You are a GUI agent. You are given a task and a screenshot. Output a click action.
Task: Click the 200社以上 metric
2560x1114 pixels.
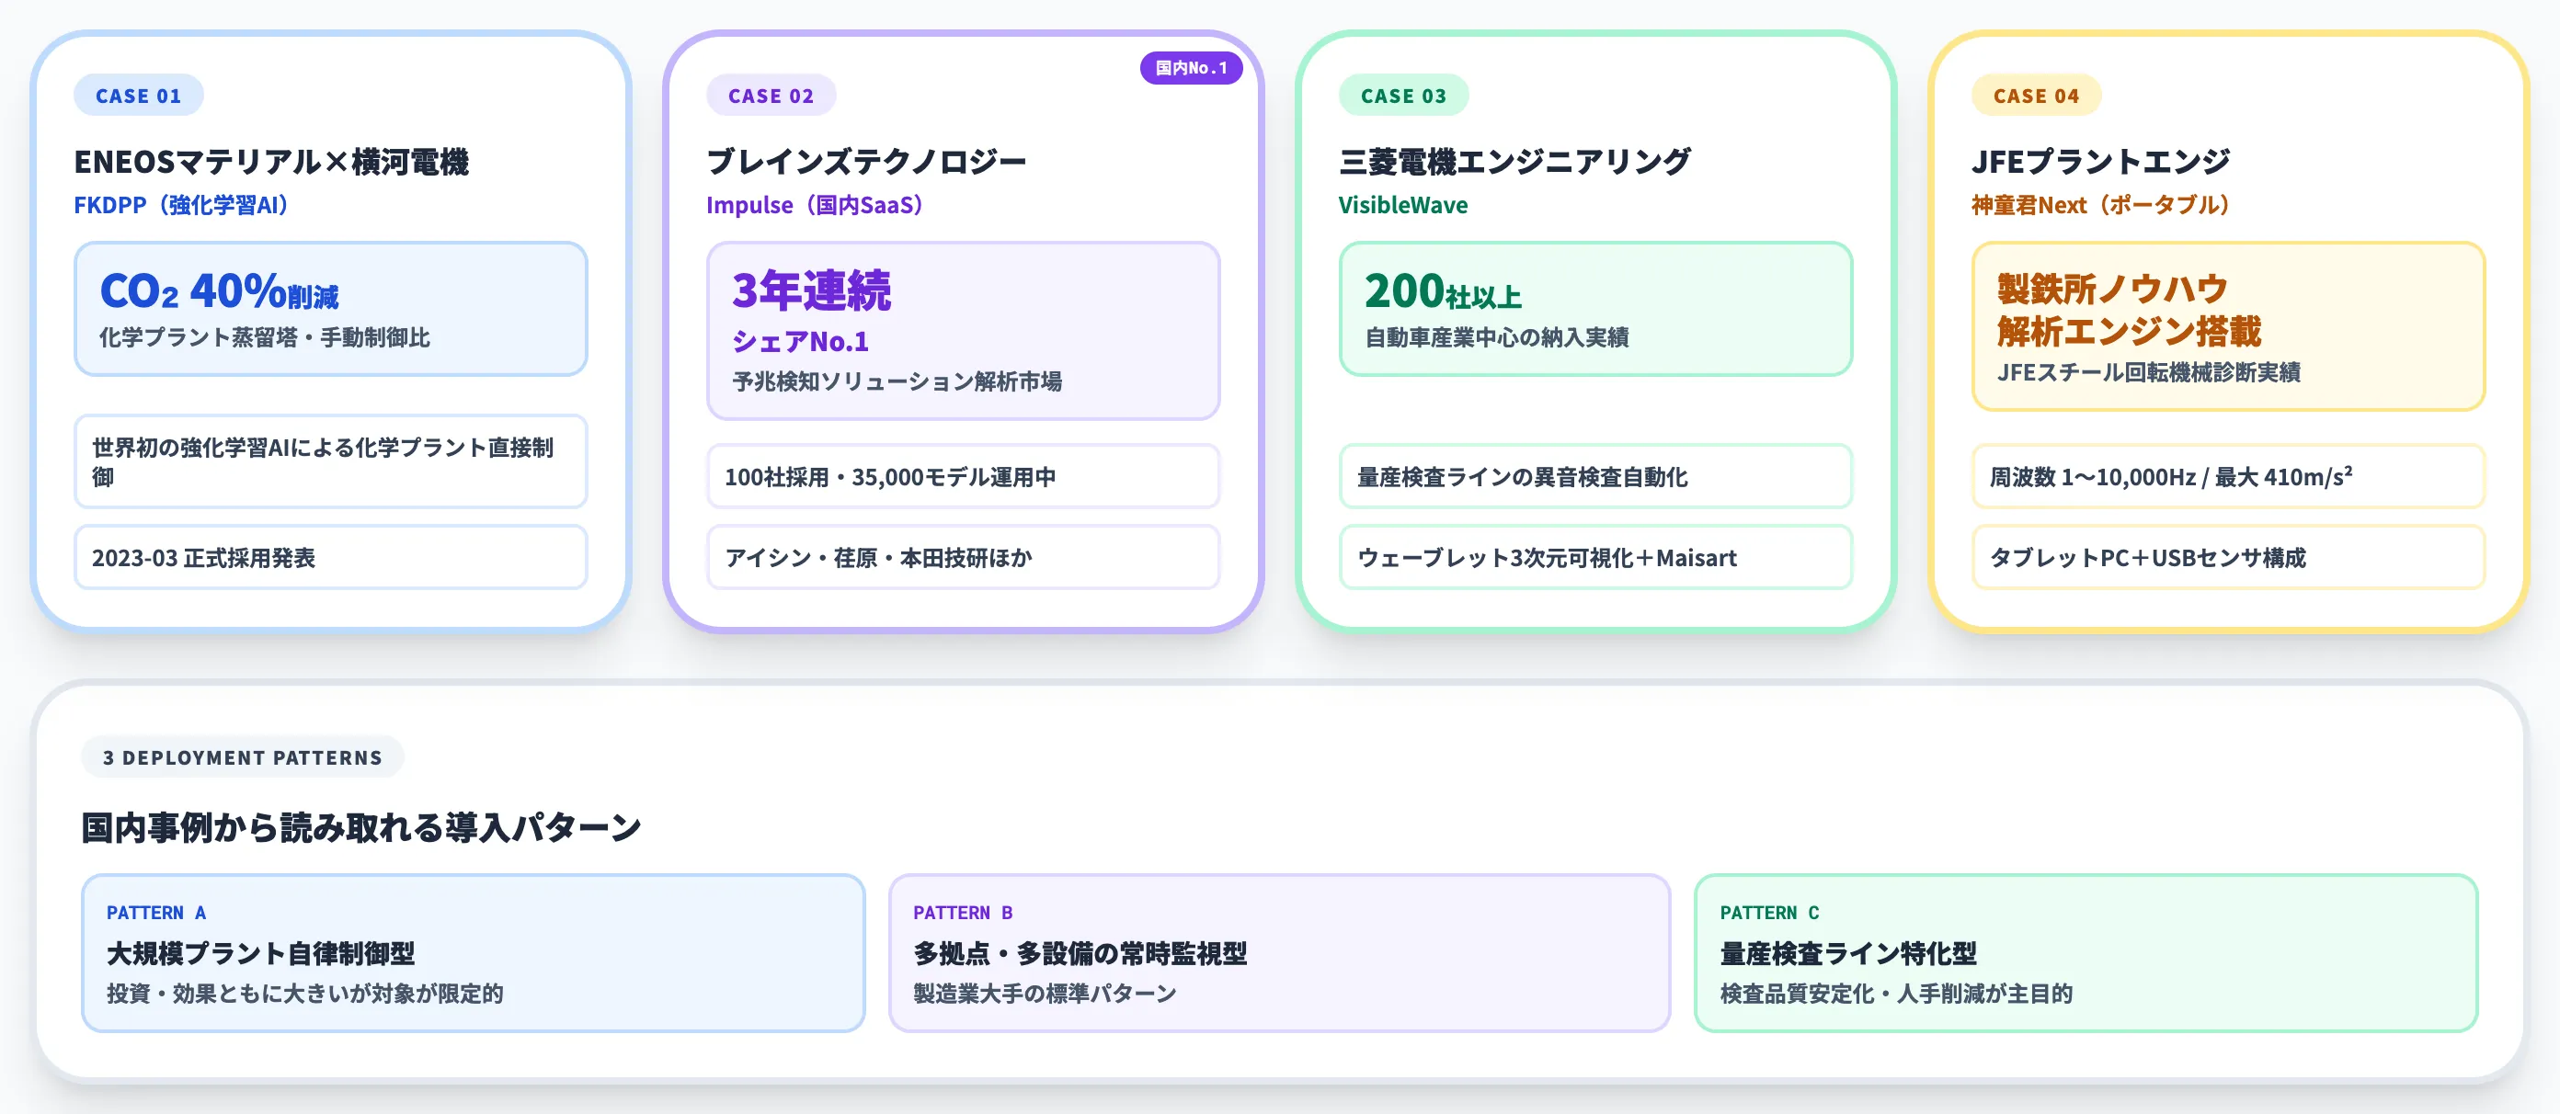click(1443, 291)
